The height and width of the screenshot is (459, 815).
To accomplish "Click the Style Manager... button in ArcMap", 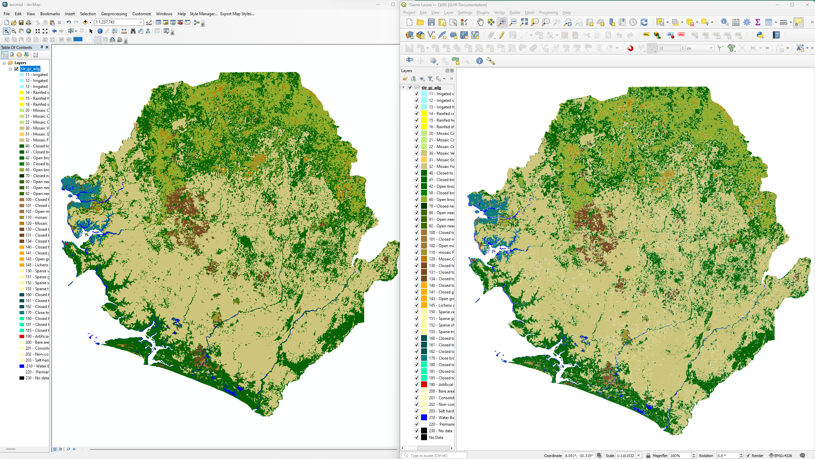I will pyautogui.click(x=203, y=14).
